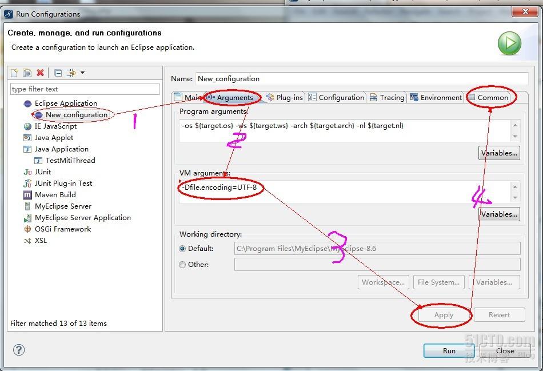Click the OSGi Framework icon
The height and width of the screenshot is (371, 543).
click(x=27, y=229)
